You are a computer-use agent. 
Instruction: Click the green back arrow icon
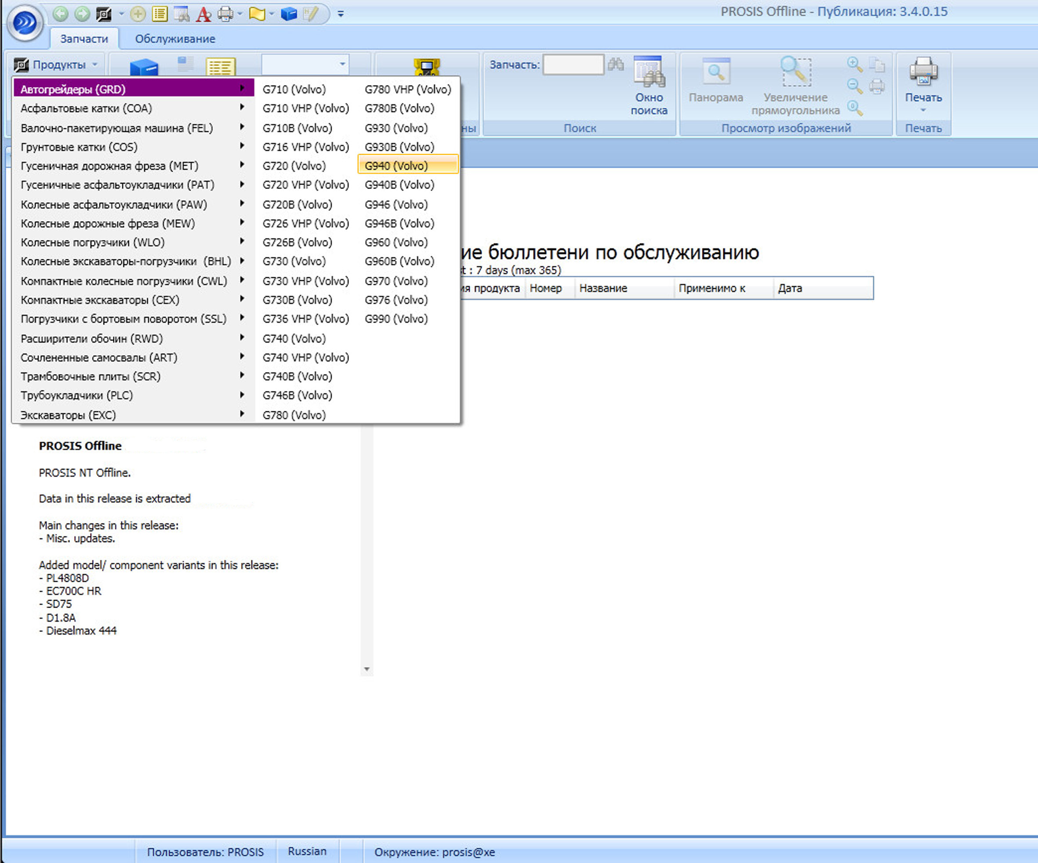click(x=60, y=14)
